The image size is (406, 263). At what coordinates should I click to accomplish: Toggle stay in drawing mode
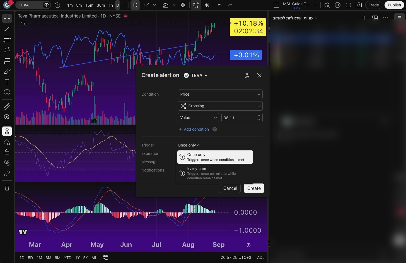pos(7,142)
